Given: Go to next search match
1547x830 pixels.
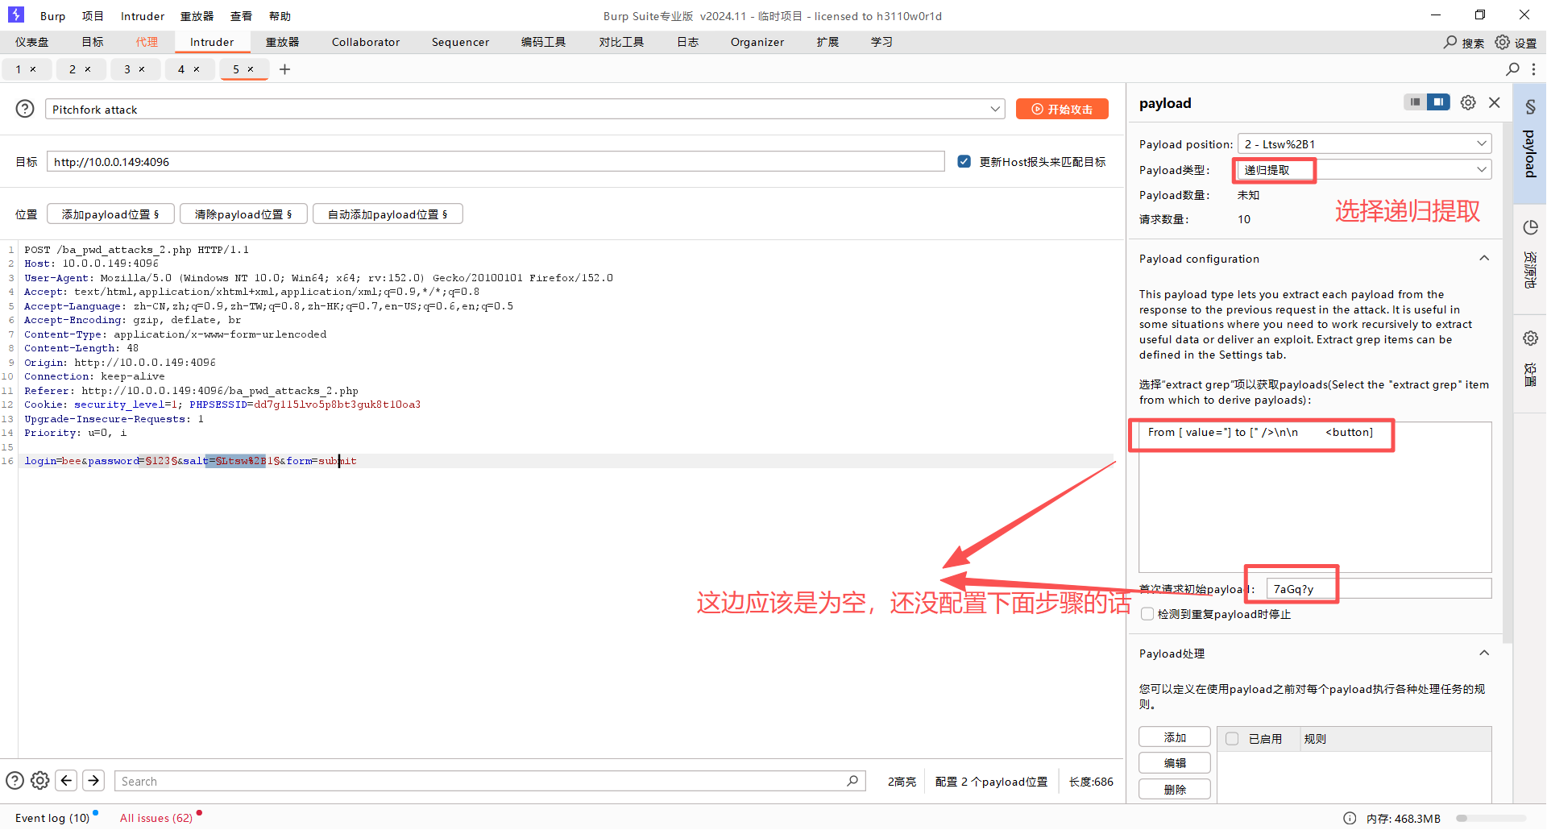Looking at the screenshot, I should click(x=93, y=780).
